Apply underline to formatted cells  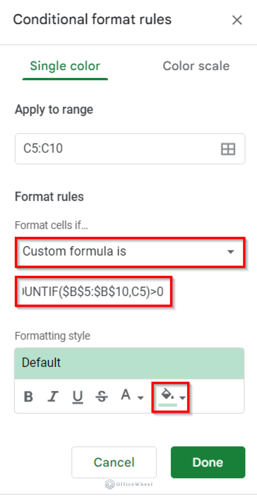(x=77, y=396)
